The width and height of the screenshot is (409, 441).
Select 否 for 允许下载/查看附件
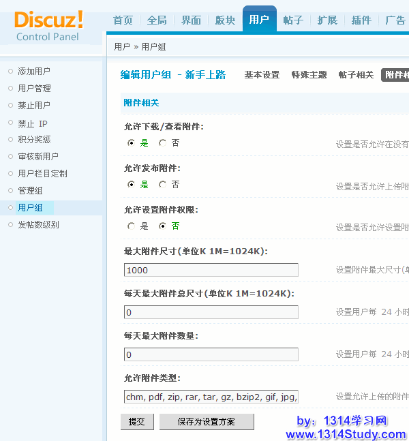(x=162, y=143)
